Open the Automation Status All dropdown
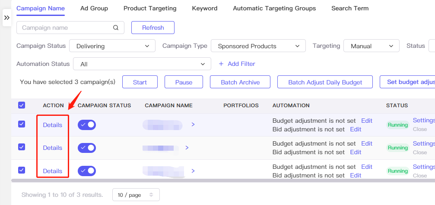The width and height of the screenshot is (435, 205). click(x=142, y=64)
